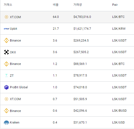Viewport: 134px width, 129px height.
Task: Click the Upbit logo icon
Action: pyautogui.click(x=6, y=29)
